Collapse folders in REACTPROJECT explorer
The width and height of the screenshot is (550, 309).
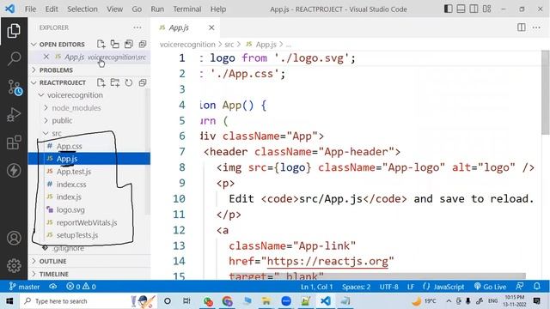point(143,82)
